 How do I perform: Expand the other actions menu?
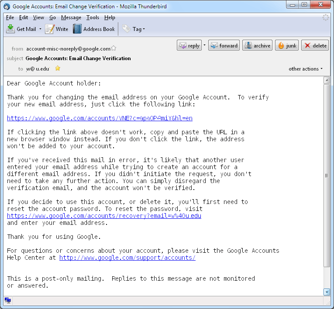point(306,69)
